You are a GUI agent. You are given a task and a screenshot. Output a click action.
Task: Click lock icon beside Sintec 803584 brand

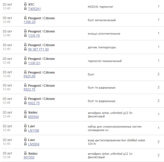pyautogui.click(x=25, y=112)
